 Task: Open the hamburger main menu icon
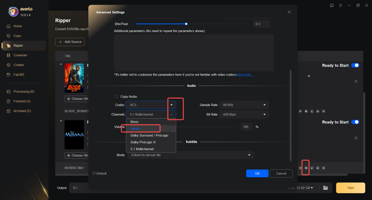pyautogui.click(x=340, y=5)
